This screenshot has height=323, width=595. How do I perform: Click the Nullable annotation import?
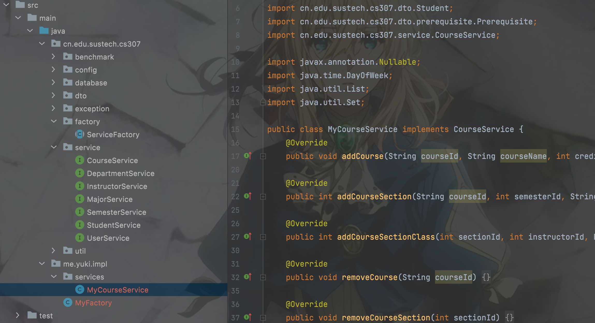click(397, 62)
